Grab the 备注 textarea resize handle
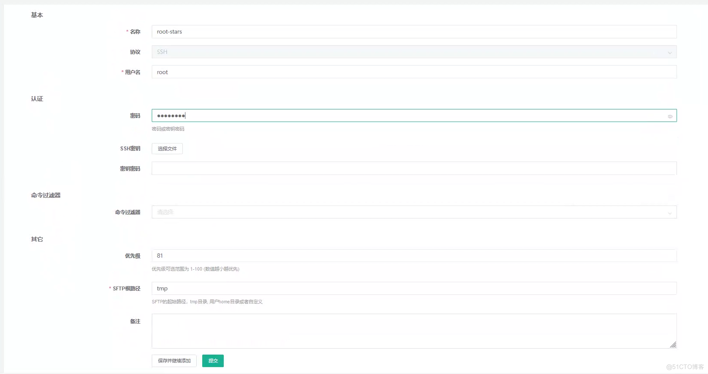Viewport: 708px width, 374px height. [673, 345]
